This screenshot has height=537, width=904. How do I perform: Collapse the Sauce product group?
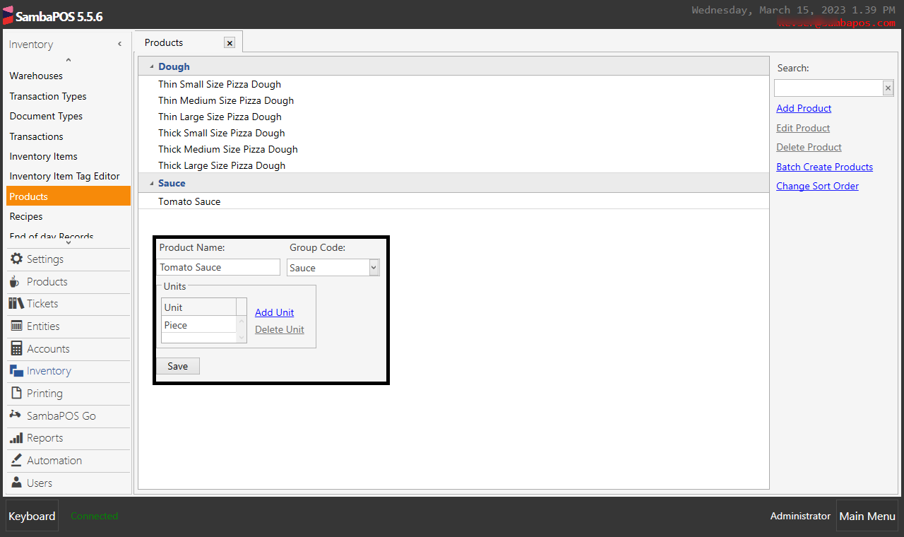(x=151, y=183)
